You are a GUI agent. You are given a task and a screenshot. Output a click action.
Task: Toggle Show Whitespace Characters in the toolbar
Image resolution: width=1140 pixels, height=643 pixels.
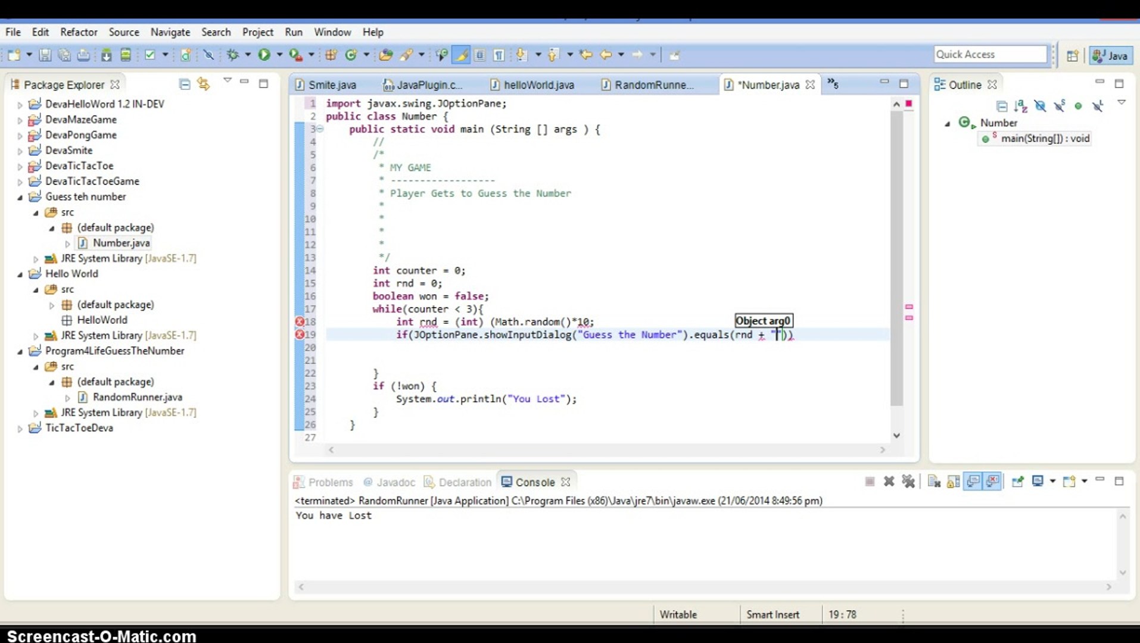[499, 55]
